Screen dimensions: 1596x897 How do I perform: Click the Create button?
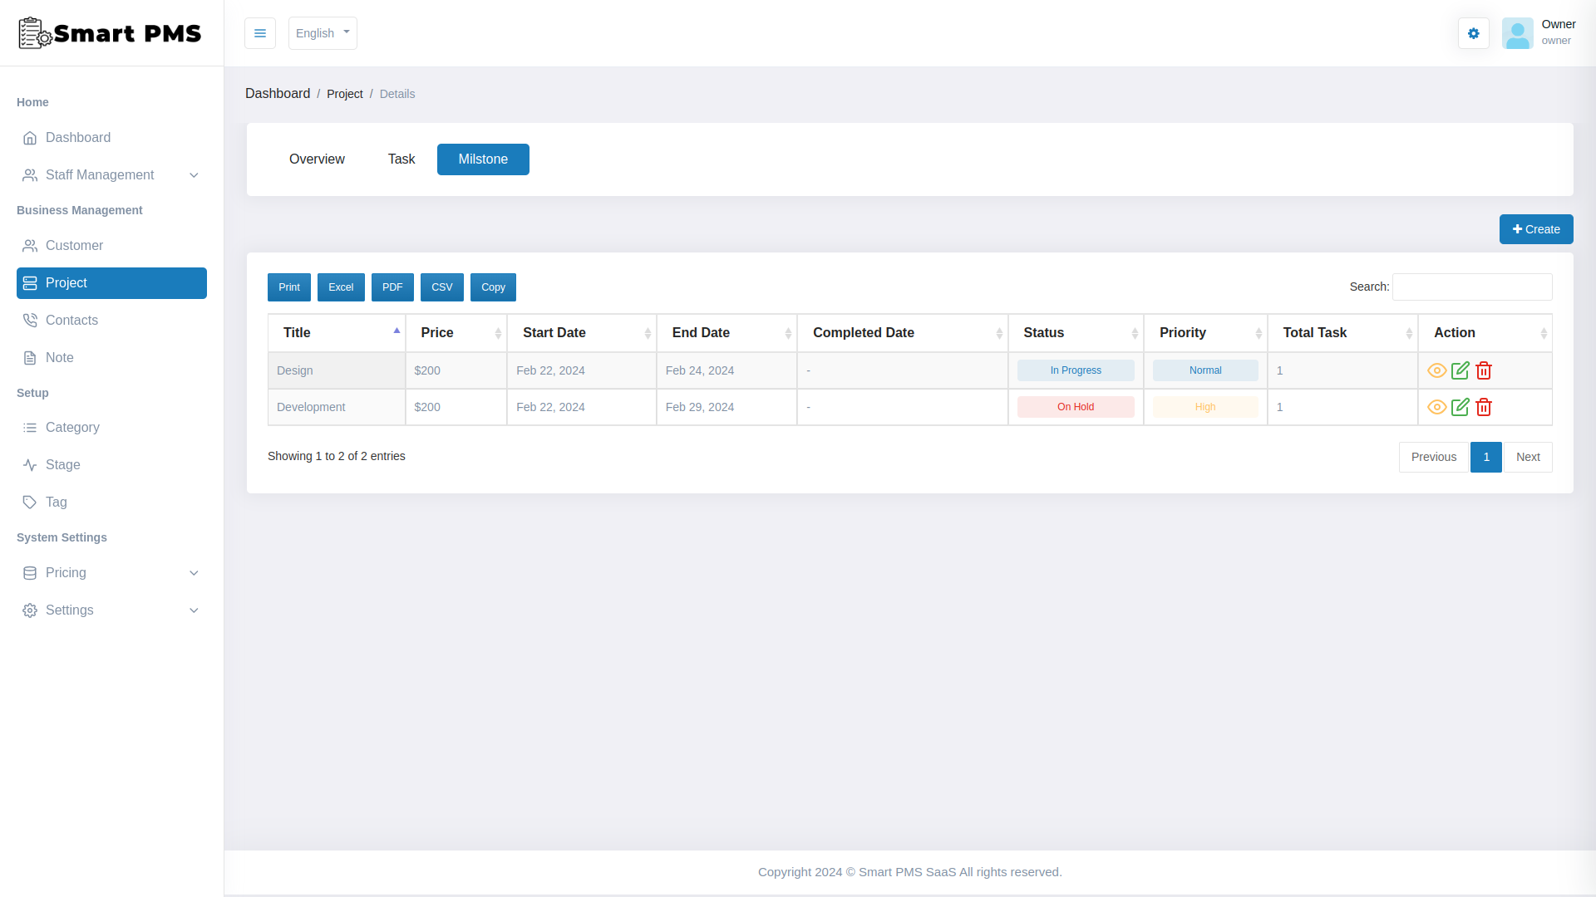1535,229
